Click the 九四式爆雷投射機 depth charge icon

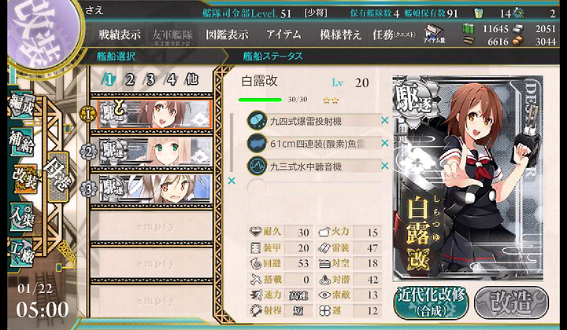click(257, 120)
